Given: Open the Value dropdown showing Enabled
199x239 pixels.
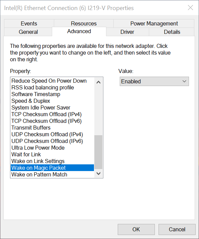Looking at the screenshot, I should pos(154,81).
